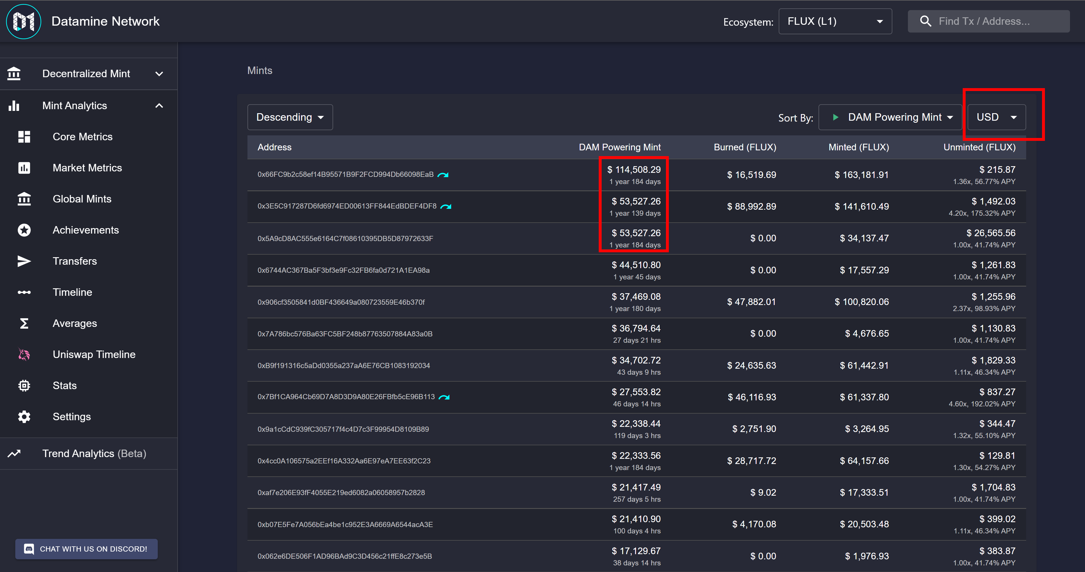Open Trend Analytics (Beta)
Image resolution: width=1085 pixels, height=572 pixels.
click(89, 453)
